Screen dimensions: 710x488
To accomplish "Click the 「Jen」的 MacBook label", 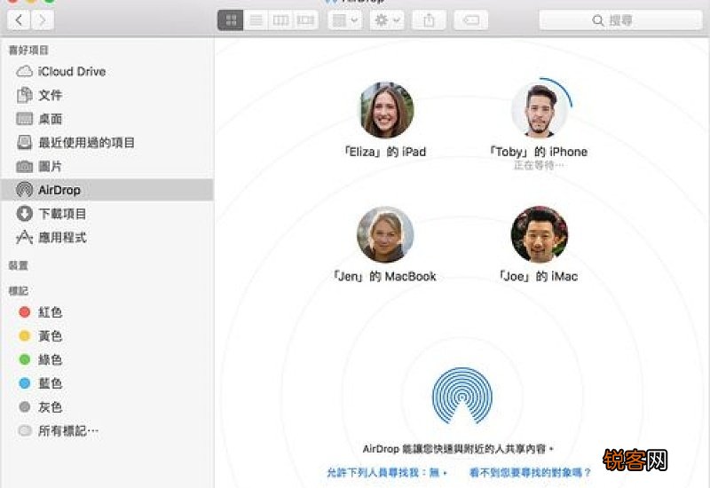I will click(x=384, y=276).
